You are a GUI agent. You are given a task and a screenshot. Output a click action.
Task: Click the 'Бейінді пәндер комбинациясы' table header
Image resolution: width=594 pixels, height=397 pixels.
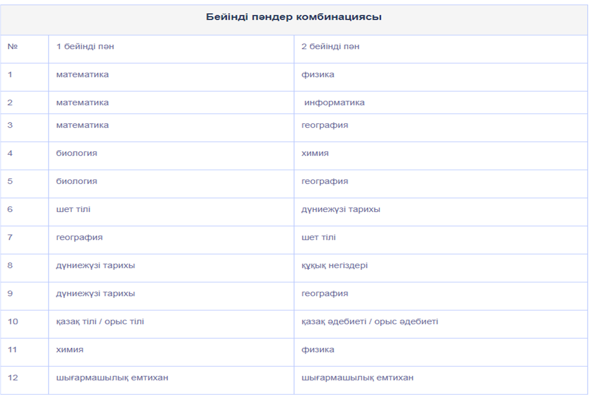coord(293,17)
